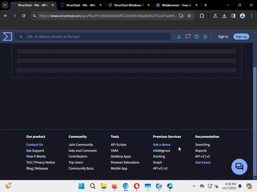The height and width of the screenshot is (192, 257).
Task: Open the Use Cases link
Action: (x=203, y=162)
